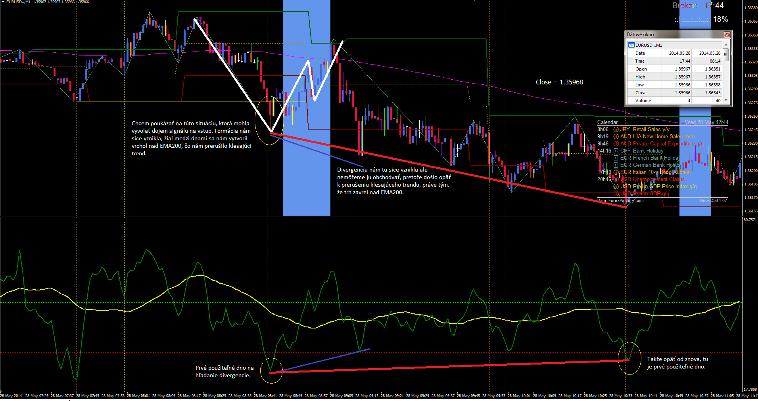The width and height of the screenshot is (758, 401).
Task: Click the 'USD Unemployment Claims' calendar entry
Action: pyautogui.click(x=652, y=179)
